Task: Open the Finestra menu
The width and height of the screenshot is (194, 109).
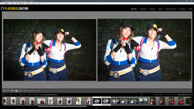Action: (34, 3)
